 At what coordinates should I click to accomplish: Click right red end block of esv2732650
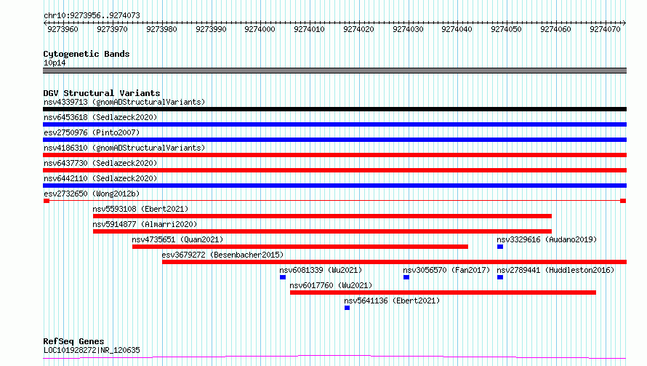coord(623,201)
